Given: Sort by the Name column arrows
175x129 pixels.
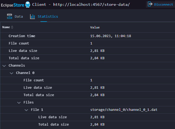Looking at the screenshot, I should tap(12, 27).
